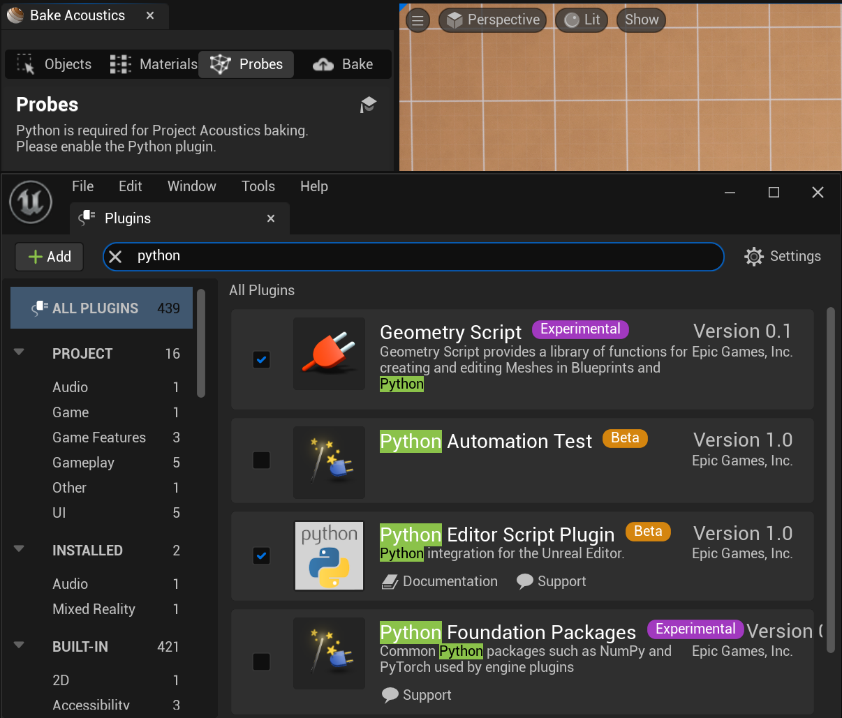
Task: Open the Tools menu
Action: pos(258,186)
